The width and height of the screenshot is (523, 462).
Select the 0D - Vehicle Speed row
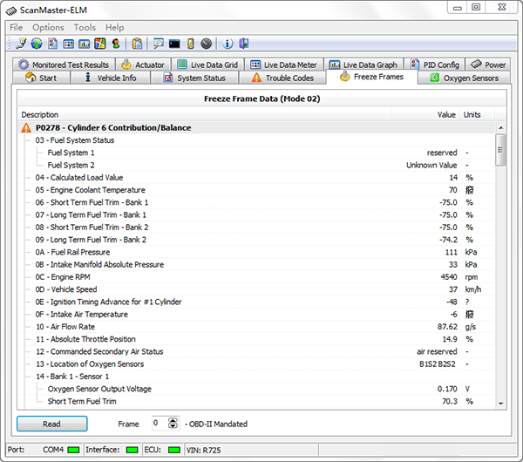tap(256, 289)
